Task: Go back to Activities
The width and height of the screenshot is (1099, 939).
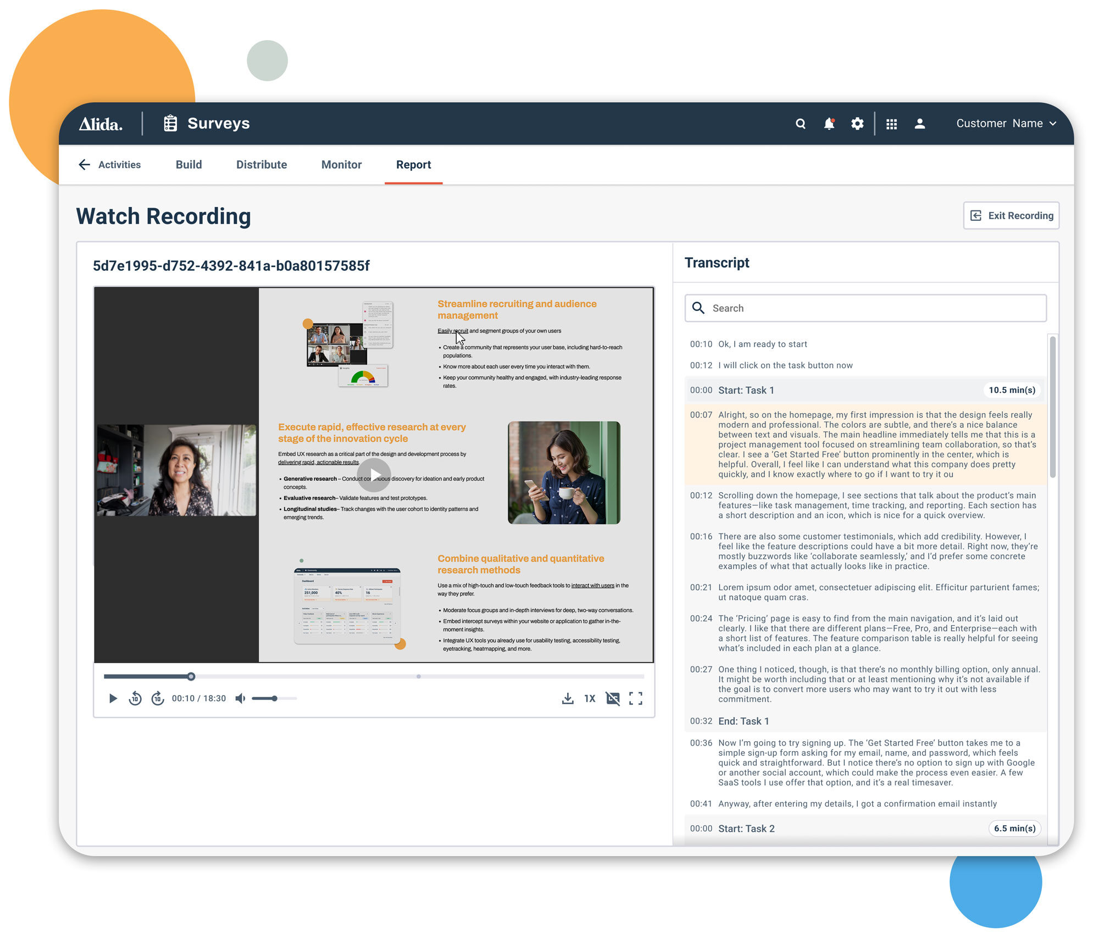Action: tap(110, 165)
